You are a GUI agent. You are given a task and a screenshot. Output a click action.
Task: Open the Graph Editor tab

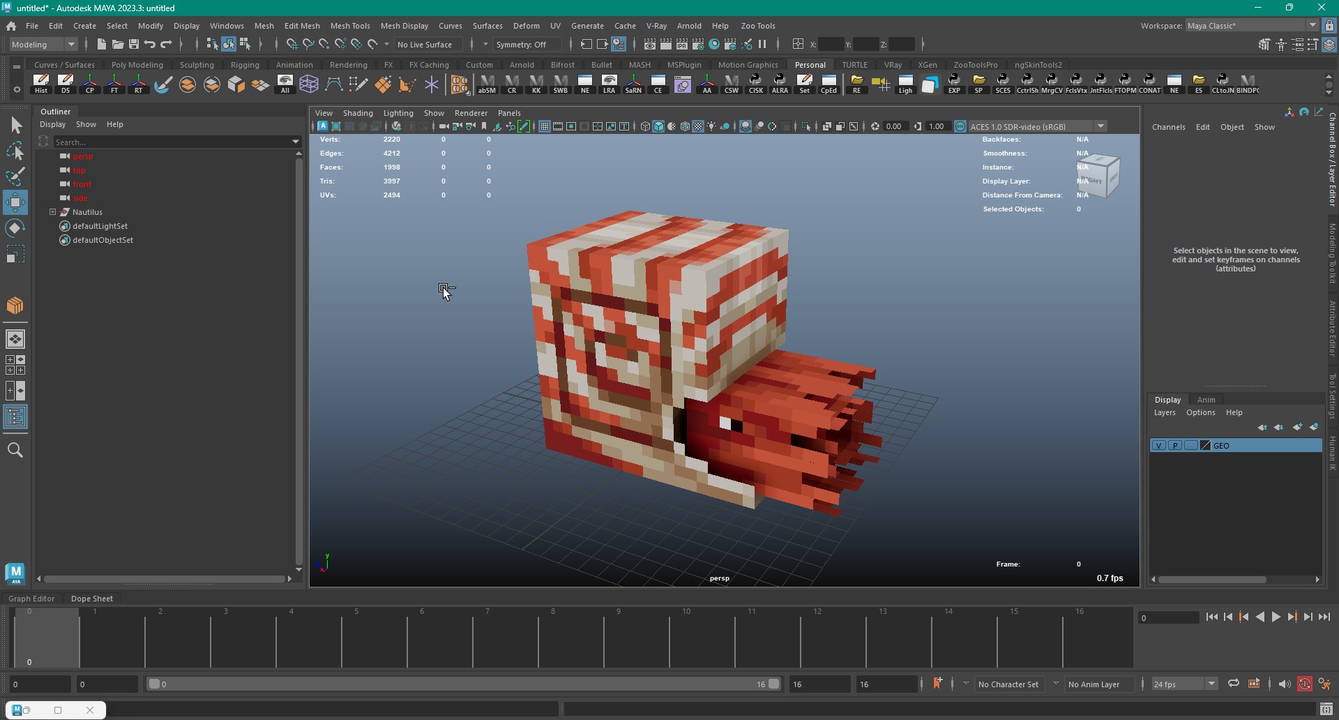tap(31, 598)
